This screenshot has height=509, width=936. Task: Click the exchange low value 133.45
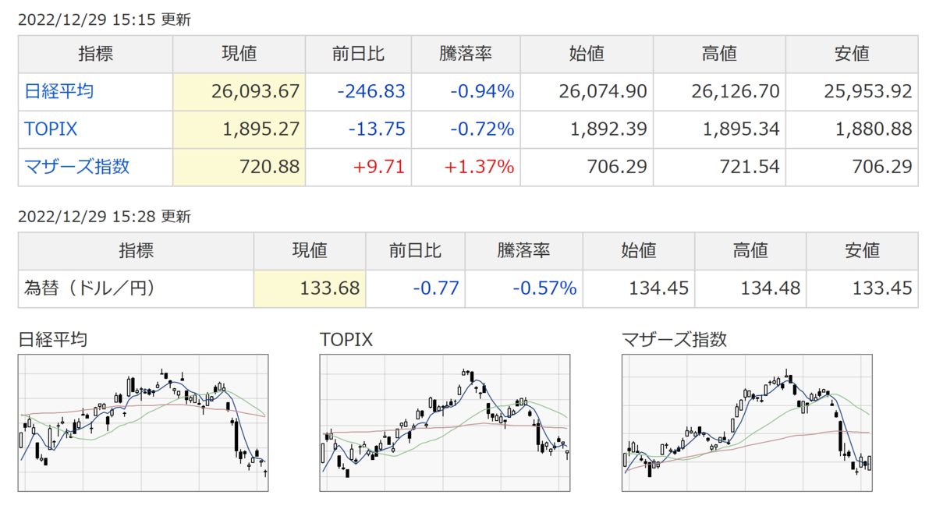[x=882, y=288]
